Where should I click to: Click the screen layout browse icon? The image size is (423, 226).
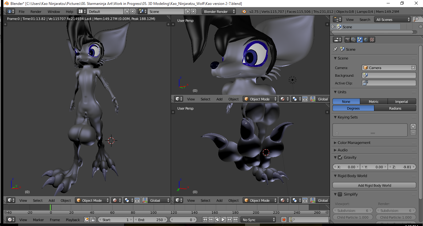point(82,11)
